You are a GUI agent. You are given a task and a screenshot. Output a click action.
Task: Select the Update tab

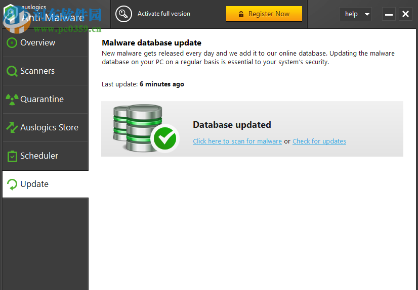[46, 184]
